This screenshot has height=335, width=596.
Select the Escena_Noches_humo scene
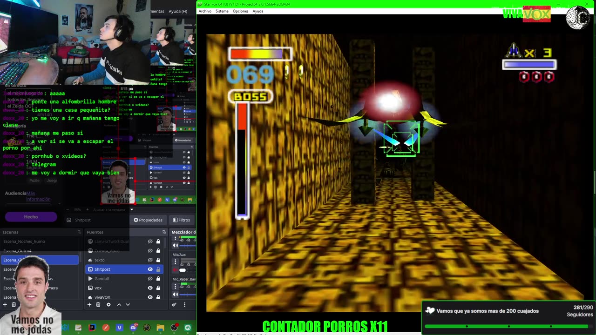point(40,241)
